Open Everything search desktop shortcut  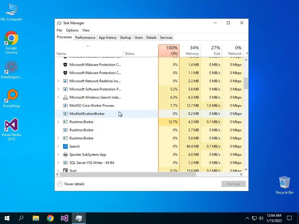[x=11, y=98]
